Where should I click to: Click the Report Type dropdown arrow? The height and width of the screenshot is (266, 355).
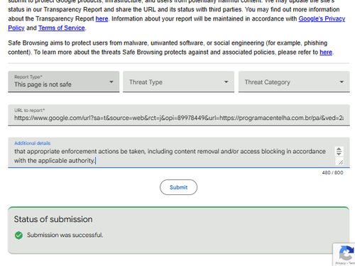pyautogui.click(x=111, y=82)
